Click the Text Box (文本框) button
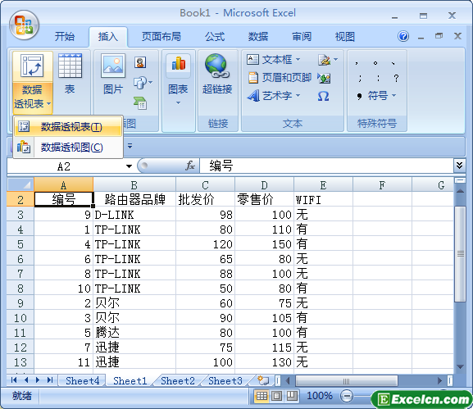Image resolution: width=473 pixels, height=409 pixels. (270, 59)
